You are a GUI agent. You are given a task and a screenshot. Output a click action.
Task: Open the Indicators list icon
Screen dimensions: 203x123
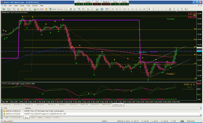pos(97,9)
